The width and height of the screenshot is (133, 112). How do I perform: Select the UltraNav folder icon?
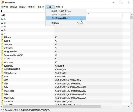pyautogui.click(x=2, y=101)
